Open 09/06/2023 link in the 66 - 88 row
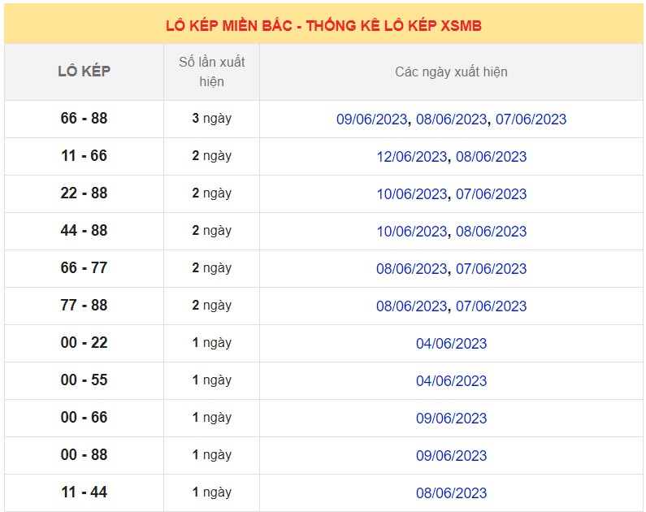The image size is (646, 512). (x=372, y=119)
